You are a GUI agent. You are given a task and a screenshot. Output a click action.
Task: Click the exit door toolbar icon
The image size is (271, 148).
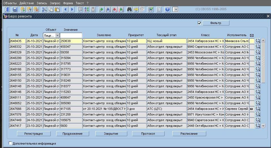(7, 9)
